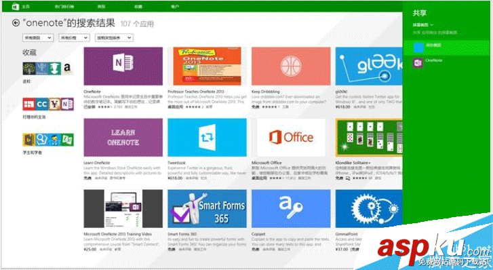Click ¥25.00 price under Training Video
The image size is (493, 270).
click(x=90, y=249)
